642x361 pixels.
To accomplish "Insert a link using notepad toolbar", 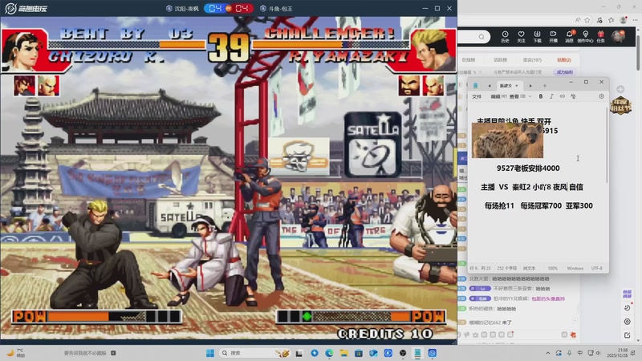I will [x=563, y=96].
